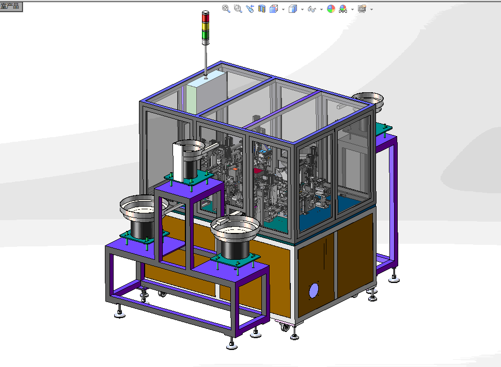Expand the Apply Scene dropdown arrow

tap(352, 10)
